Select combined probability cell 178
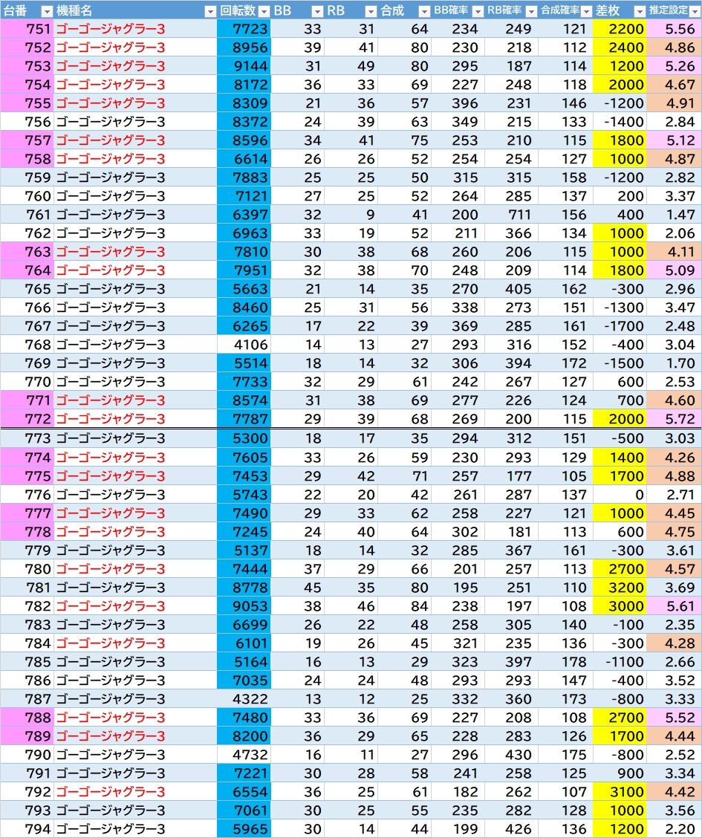 click(x=565, y=662)
